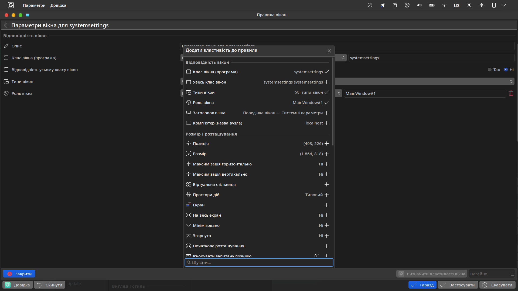Screen dimensions: 518x291
Task: Add the Заголовок вікна property with its plus icon
Action: coord(326,113)
